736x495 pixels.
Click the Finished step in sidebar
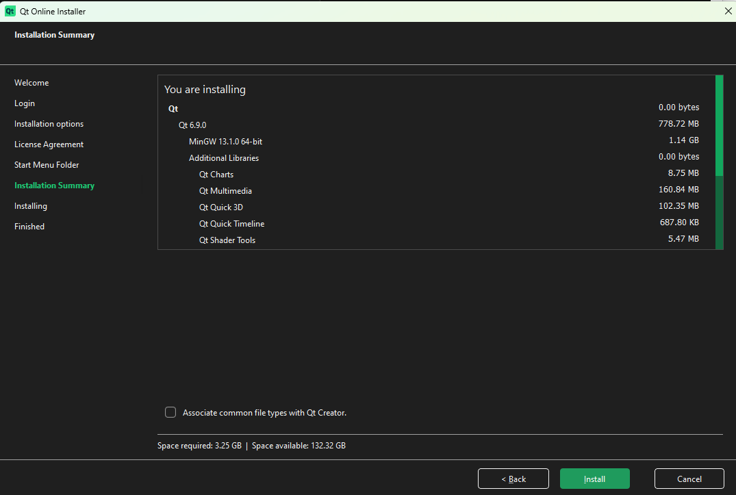tap(29, 227)
